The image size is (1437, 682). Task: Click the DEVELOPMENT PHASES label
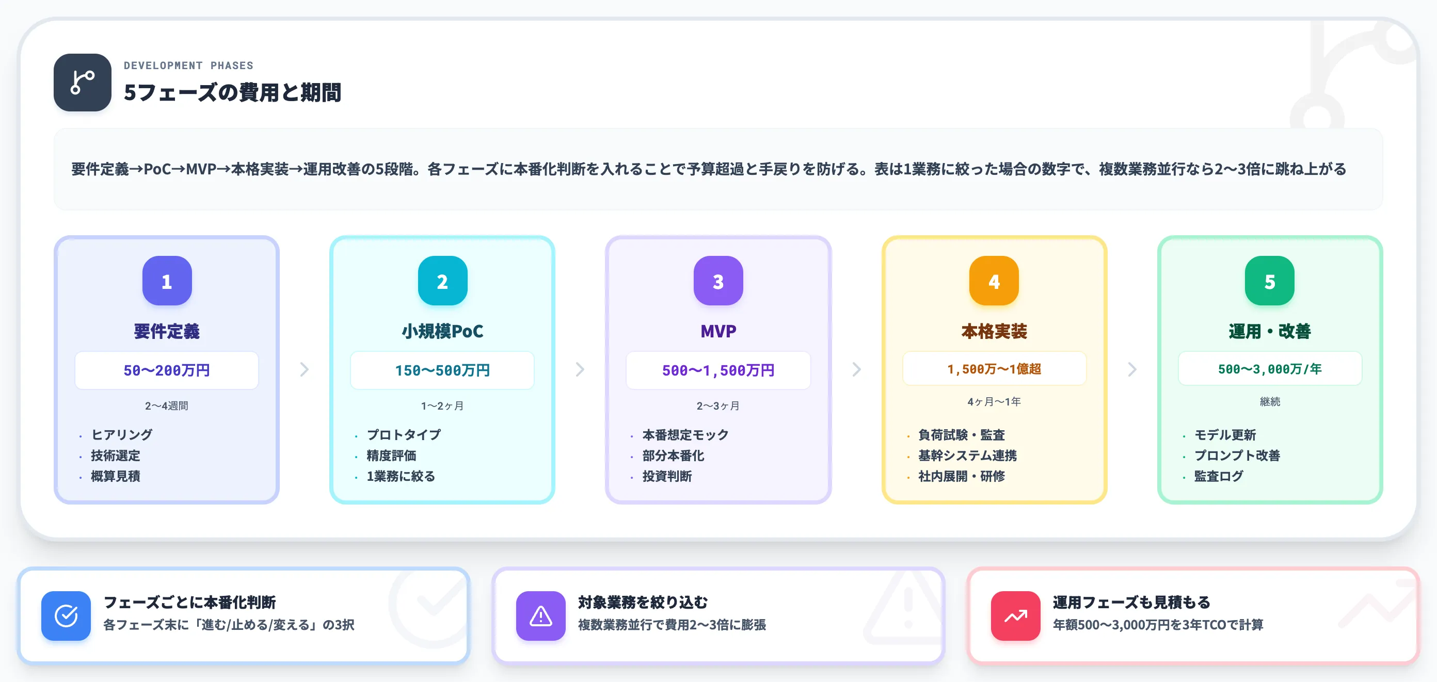click(x=188, y=65)
